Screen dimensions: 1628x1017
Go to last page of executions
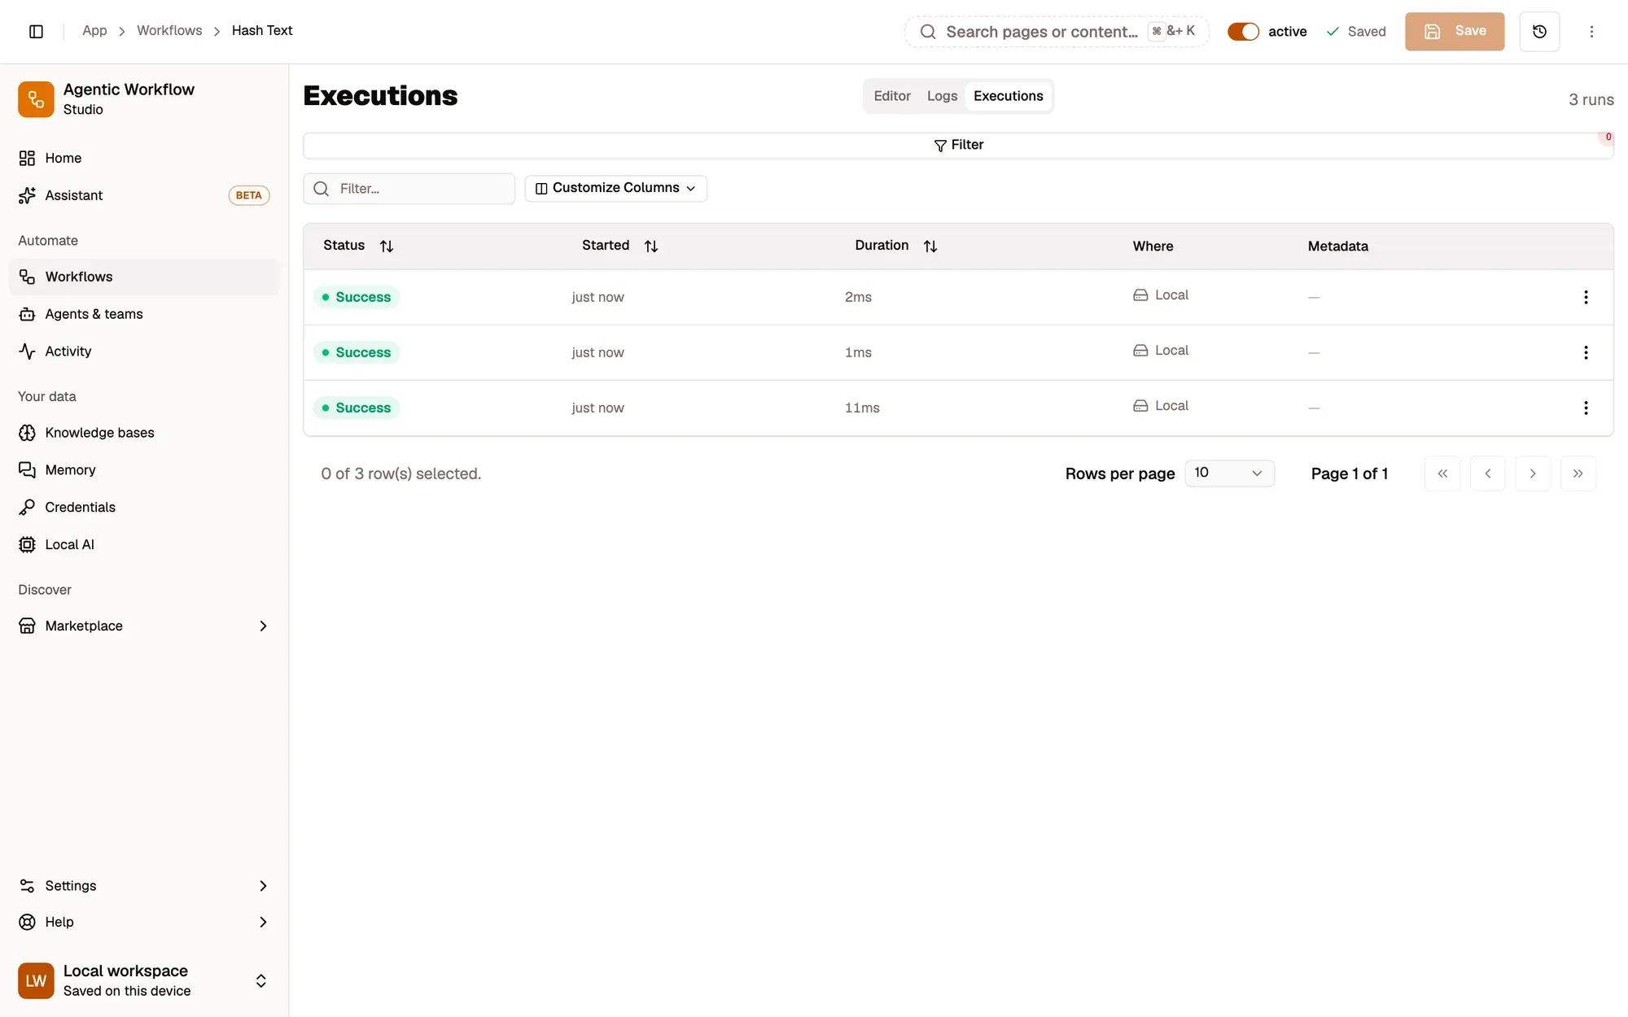1578,474
